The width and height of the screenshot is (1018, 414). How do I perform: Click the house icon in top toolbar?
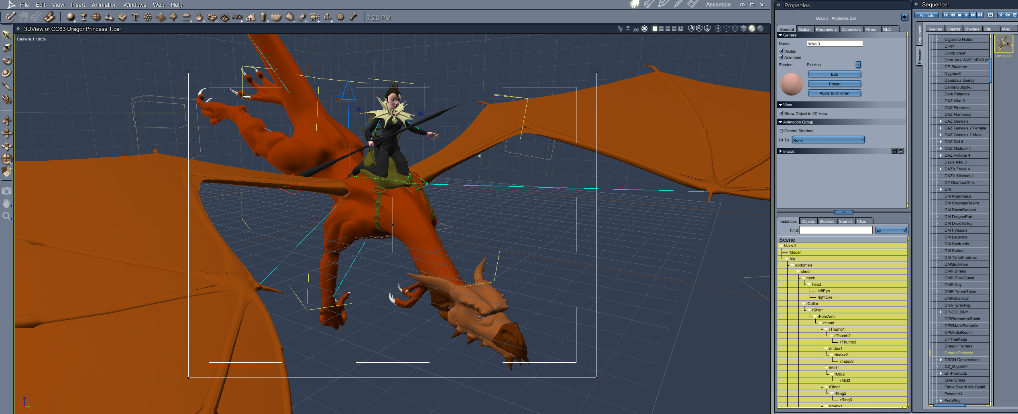[250, 17]
